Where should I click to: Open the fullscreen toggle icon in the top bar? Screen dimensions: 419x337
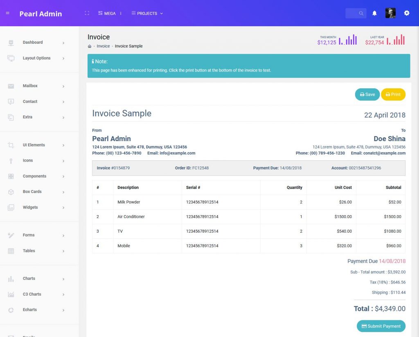click(x=86, y=13)
